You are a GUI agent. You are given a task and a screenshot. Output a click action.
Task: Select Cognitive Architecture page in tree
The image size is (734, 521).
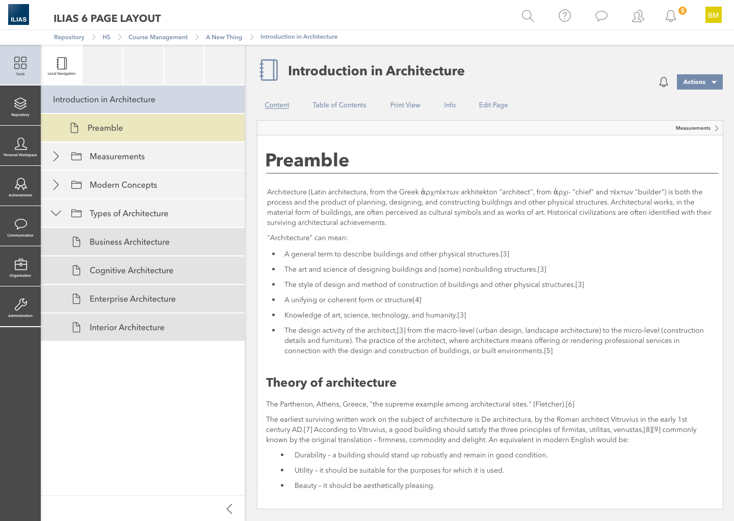point(132,271)
